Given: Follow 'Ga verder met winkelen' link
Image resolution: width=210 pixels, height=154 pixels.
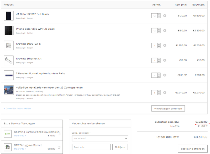Looking at the screenshot, I should click(x=17, y=108).
